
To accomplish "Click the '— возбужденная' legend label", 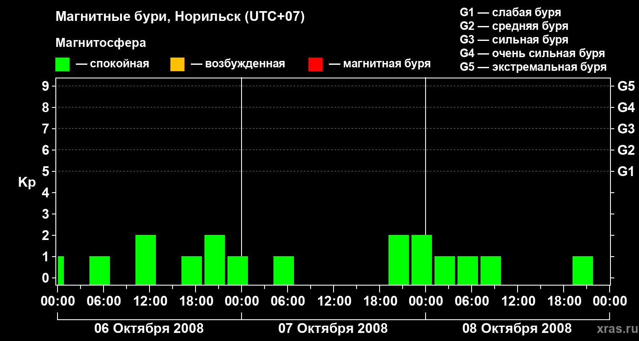I will [x=238, y=64].
